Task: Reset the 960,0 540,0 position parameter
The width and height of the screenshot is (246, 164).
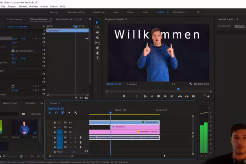Action: click(43, 38)
